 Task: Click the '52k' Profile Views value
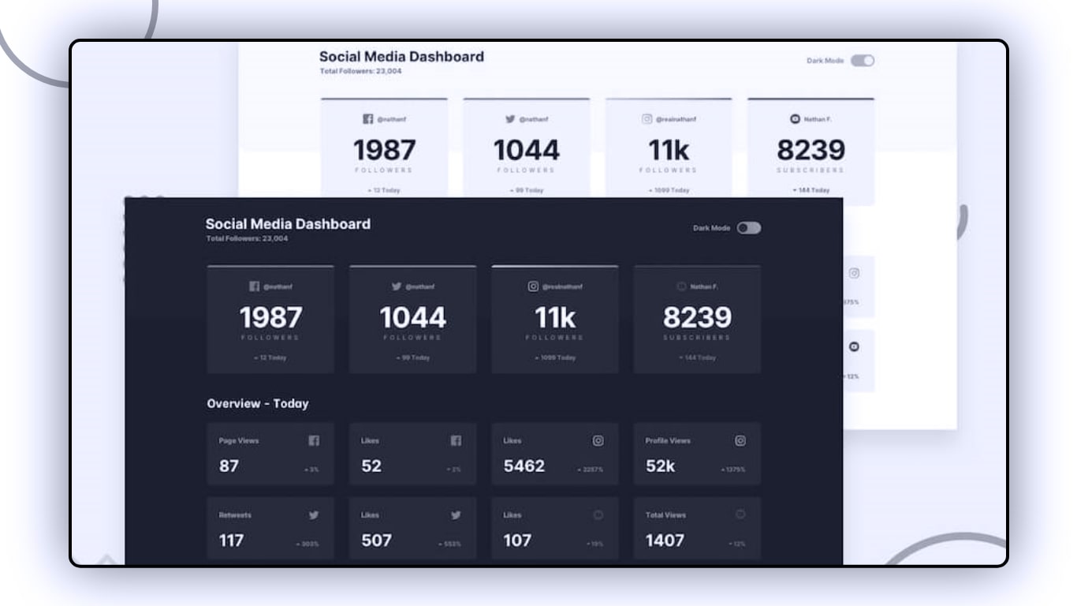(661, 466)
